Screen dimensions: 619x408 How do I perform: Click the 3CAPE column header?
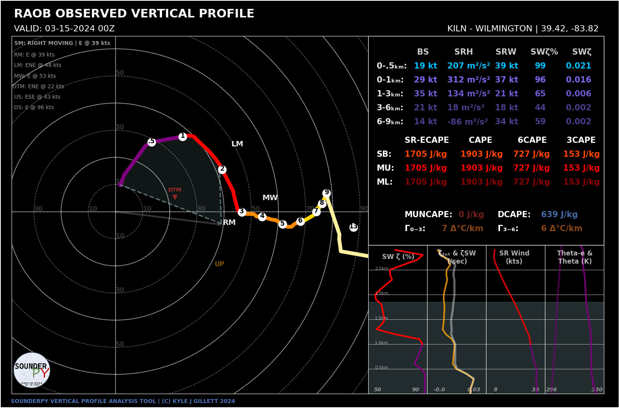[x=581, y=140]
